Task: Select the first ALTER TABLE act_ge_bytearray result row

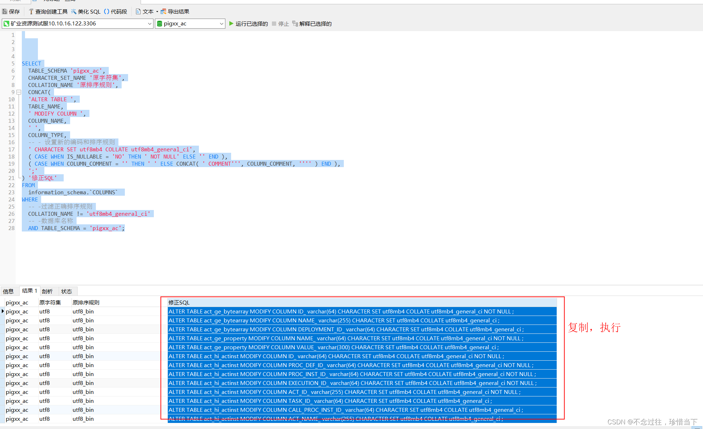Action: 341,312
